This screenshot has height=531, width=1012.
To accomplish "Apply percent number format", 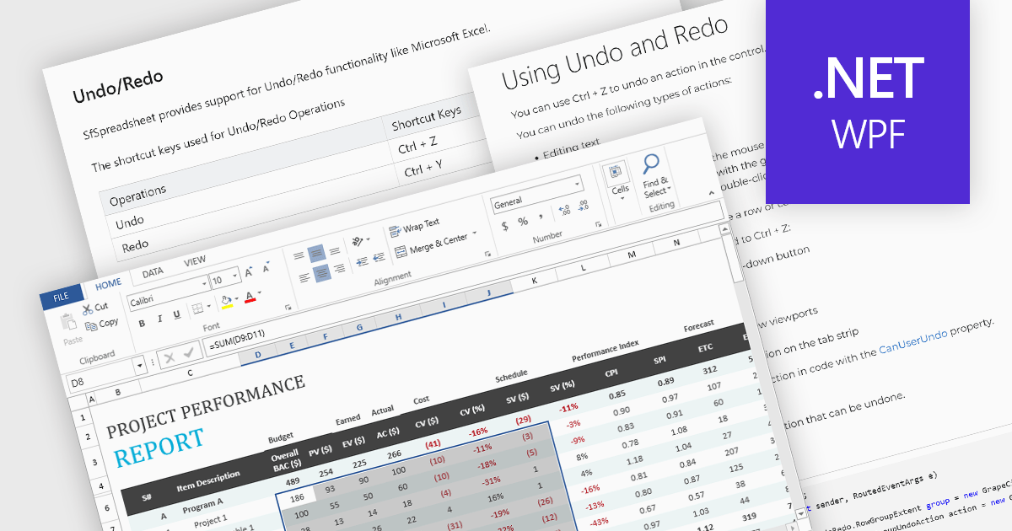I will [x=522, y=221].
